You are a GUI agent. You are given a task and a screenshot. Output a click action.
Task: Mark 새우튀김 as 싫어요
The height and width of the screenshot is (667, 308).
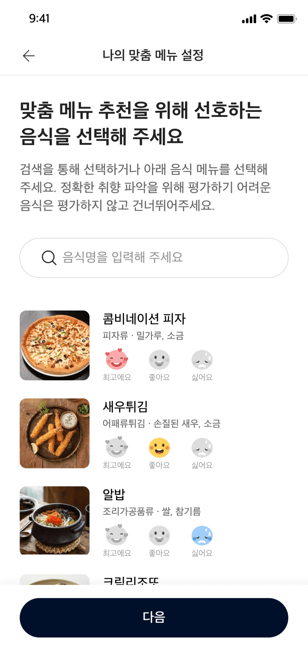202,448
